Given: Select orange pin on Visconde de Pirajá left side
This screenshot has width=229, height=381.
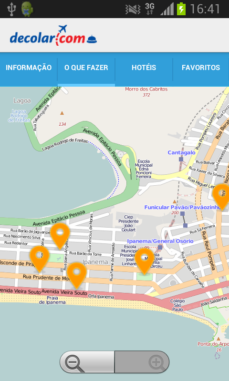Looking at the screenshot, I should coord(40,258).
